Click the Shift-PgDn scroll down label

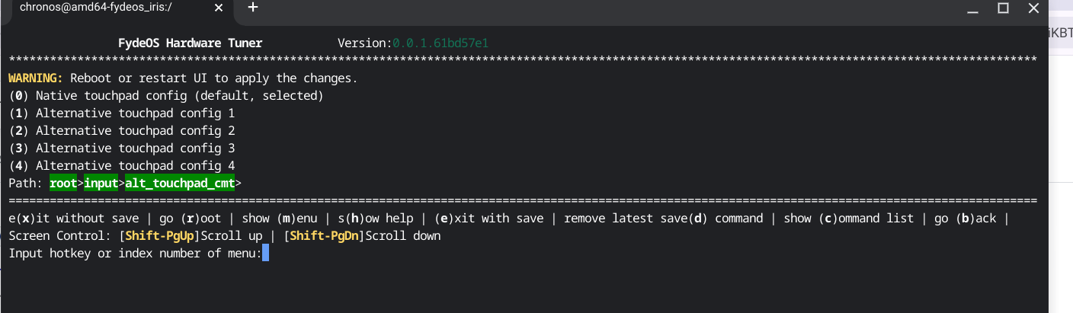(362, 236)
